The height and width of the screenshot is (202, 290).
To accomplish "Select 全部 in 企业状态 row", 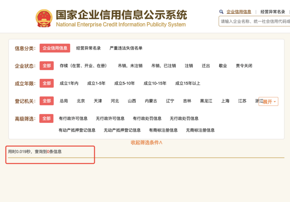I will coord(47,66).
